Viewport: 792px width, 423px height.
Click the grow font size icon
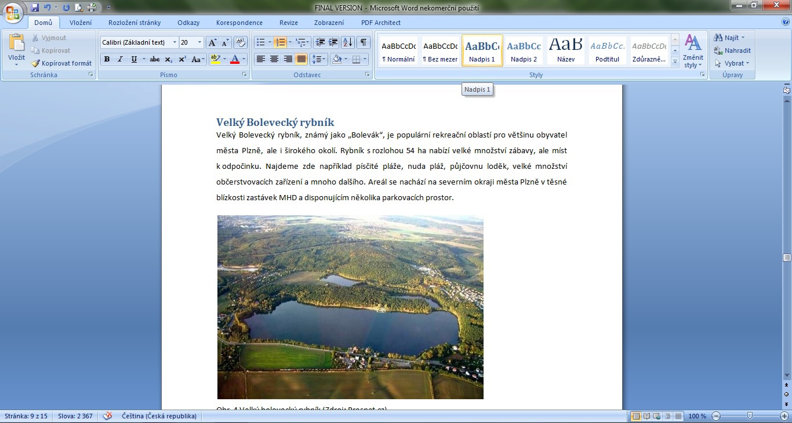pos(212,42)
